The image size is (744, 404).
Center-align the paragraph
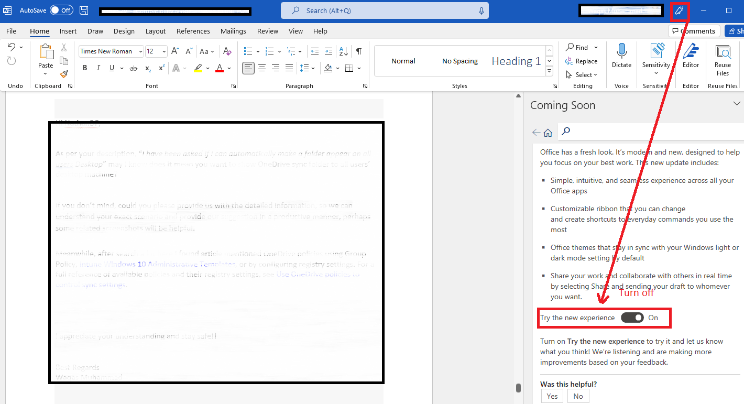pos(262,68)
